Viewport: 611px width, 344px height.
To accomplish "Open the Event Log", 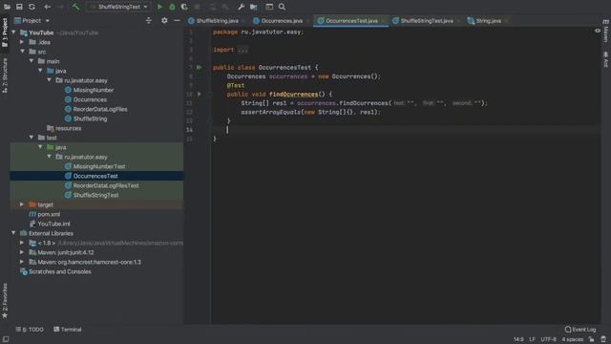I will [580, 329].
